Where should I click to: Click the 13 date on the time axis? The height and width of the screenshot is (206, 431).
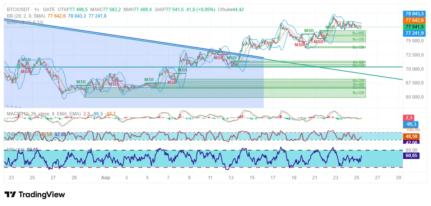pos(231,177)
